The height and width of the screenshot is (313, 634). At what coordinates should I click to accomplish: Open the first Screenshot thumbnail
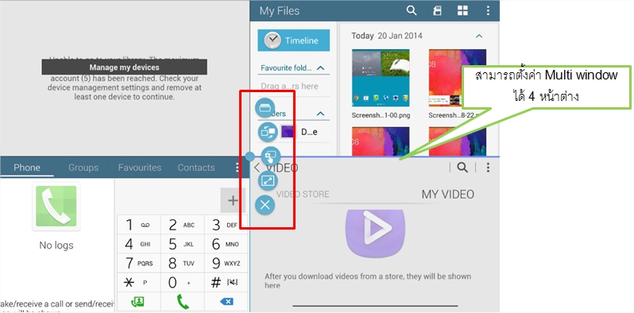pyautogui.click(x=381, y=78)
